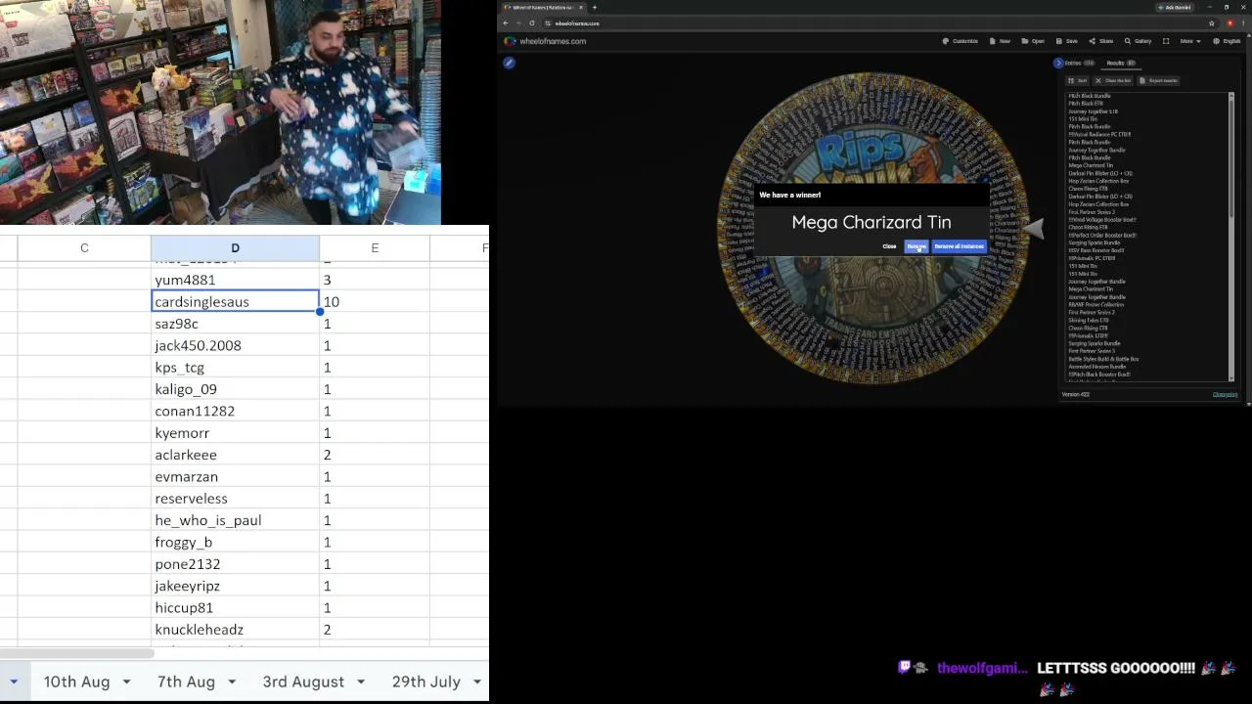
Task: Expand the 29th July tab dropdown arrow
Action: [x=477, y=682]
